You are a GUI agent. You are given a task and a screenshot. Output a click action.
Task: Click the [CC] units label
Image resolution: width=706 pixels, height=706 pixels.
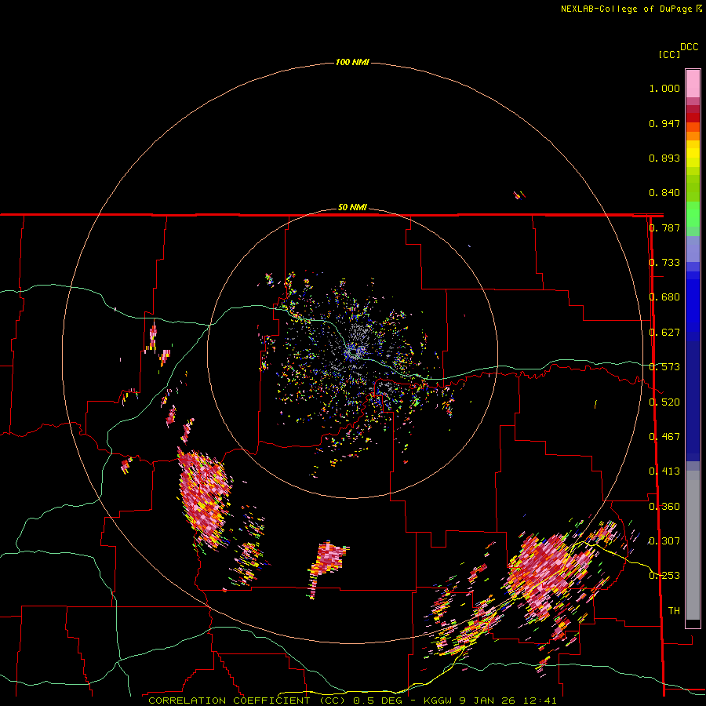tap(670, 54)
